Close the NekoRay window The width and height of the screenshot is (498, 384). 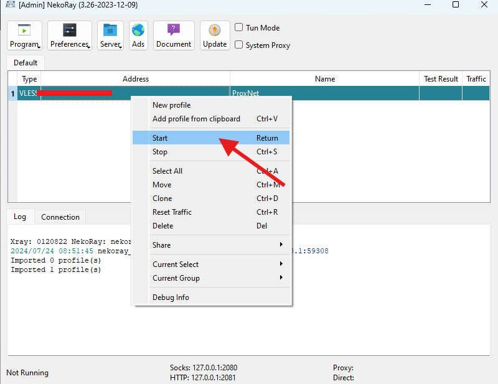coord(484,4)
